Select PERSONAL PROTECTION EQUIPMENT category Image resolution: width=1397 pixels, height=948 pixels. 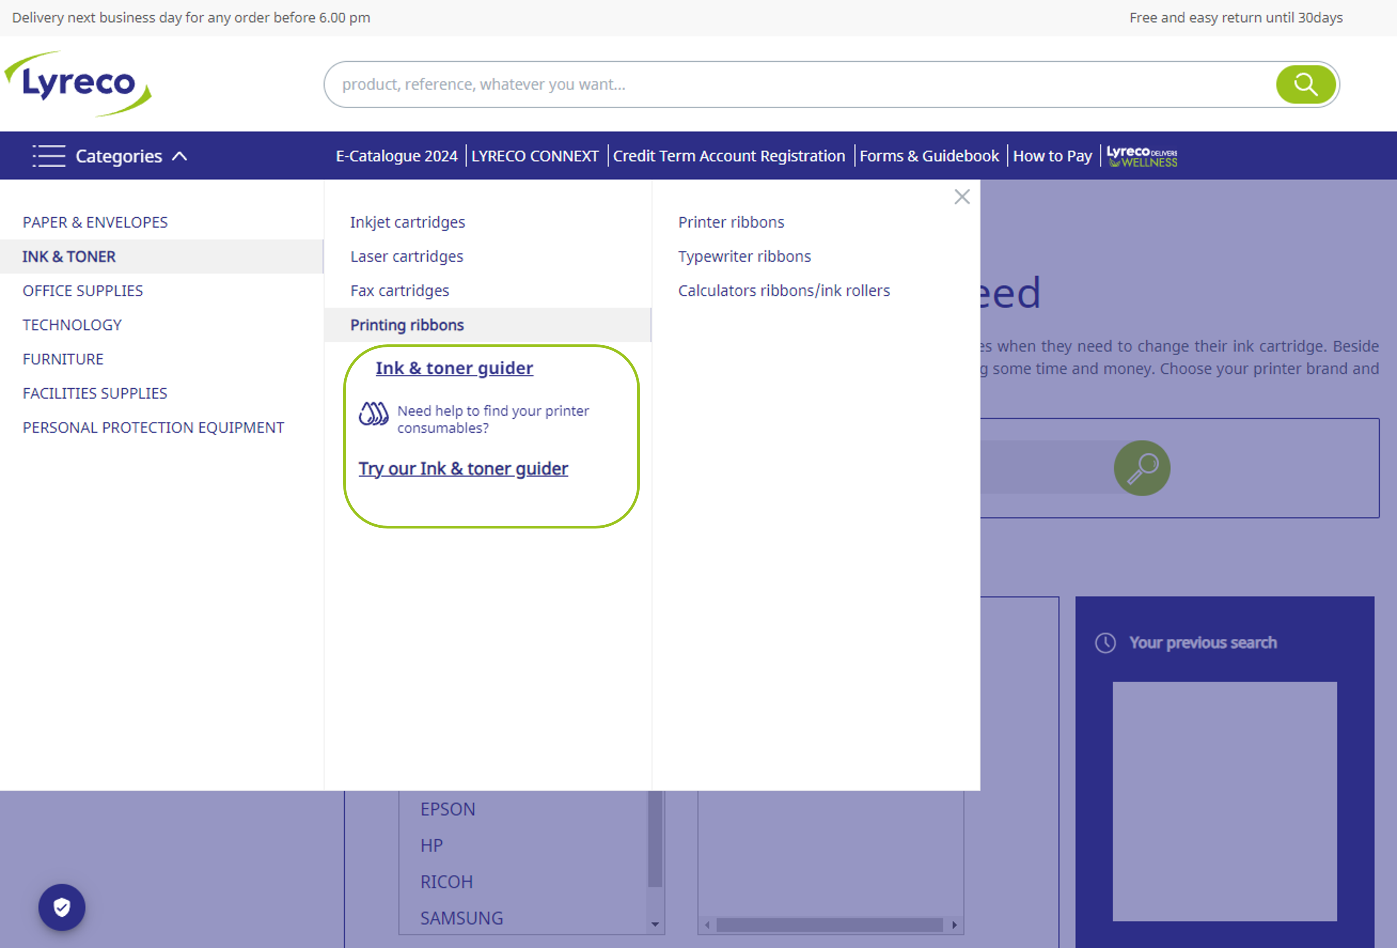point(153,428)
